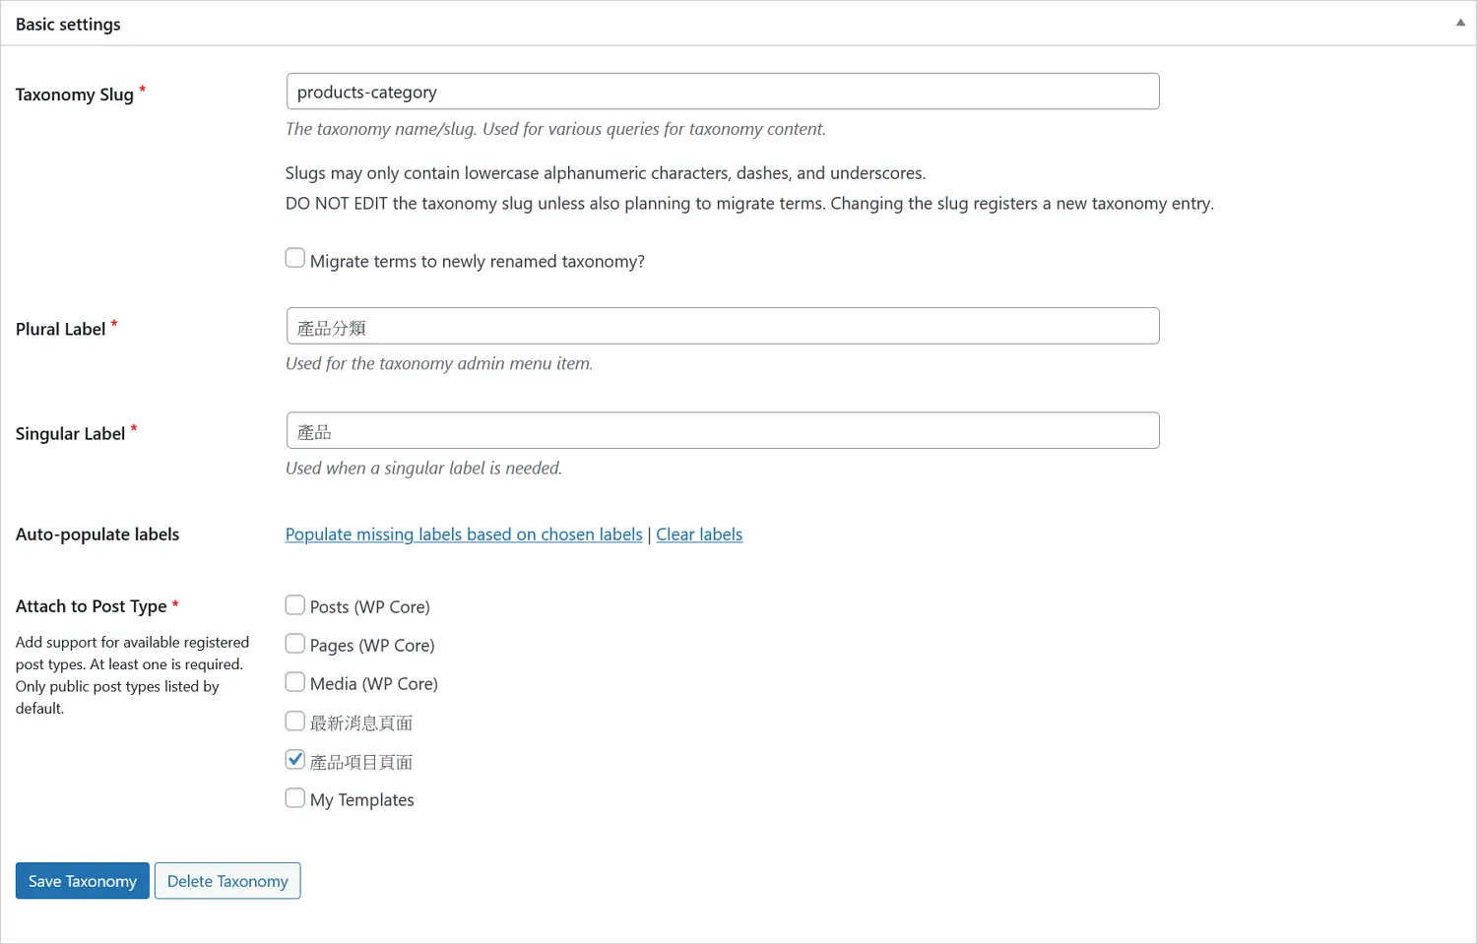1477x944 pixels.
Task: Click the Singular Label field label
Action: pos(70,434)
